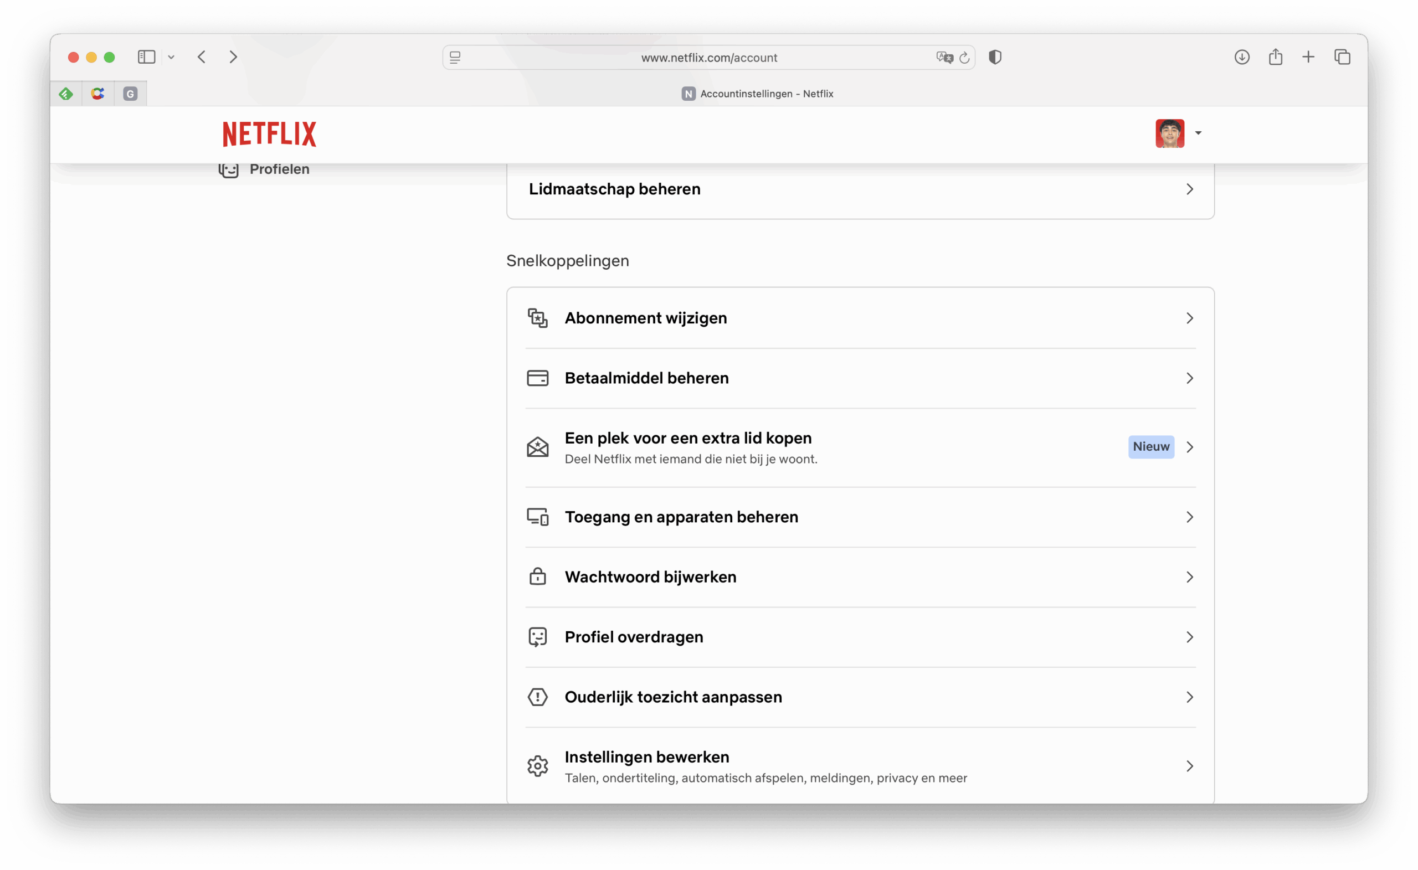This screenshot has height=870, width=1418.
Task: Click chevron on Toegang en apparaten row
Action: pos(1190,517)
